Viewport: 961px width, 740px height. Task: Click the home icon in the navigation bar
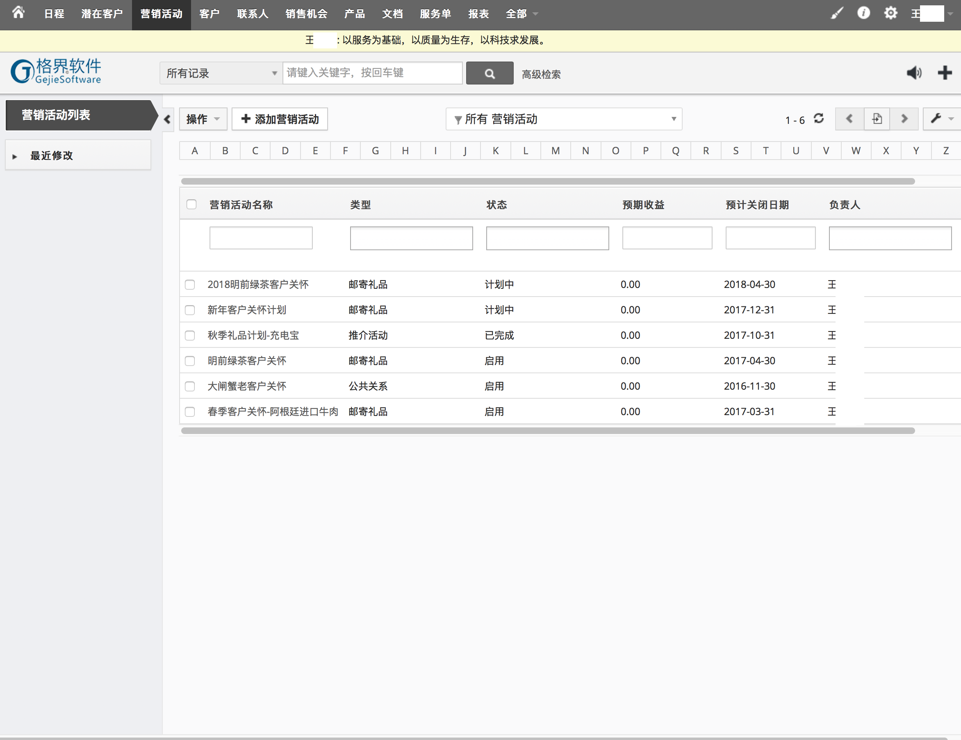click(18, 12)
